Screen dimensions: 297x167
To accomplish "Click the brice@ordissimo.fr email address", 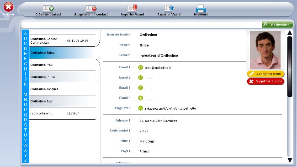I will click(x=158, y=67).
